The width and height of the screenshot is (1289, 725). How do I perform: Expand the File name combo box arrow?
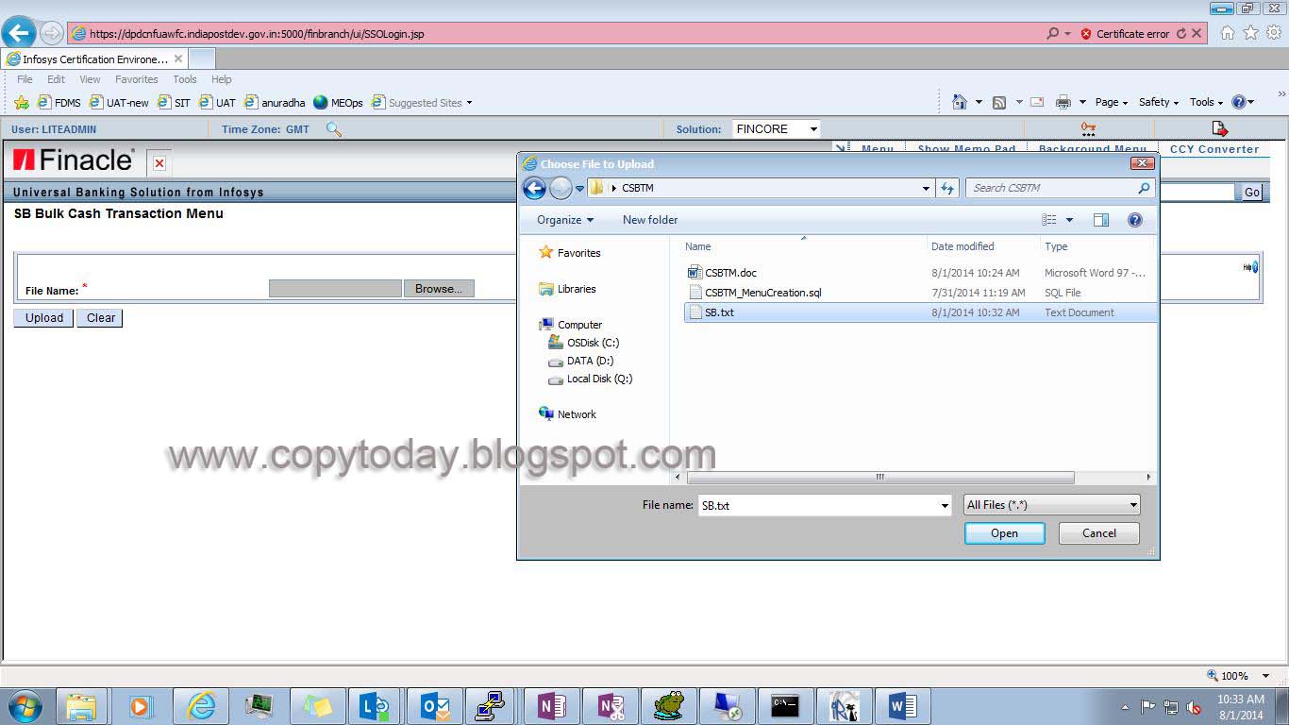945,506
